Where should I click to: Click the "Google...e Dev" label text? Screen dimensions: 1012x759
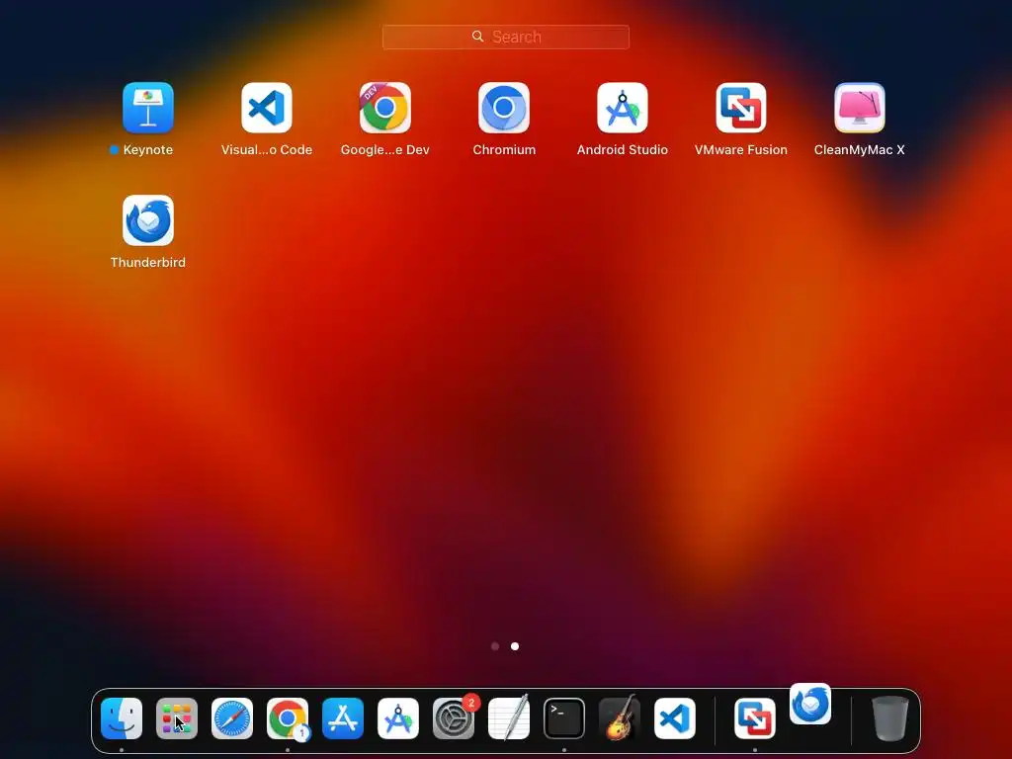pyautogui.click(x=385, y=150)
